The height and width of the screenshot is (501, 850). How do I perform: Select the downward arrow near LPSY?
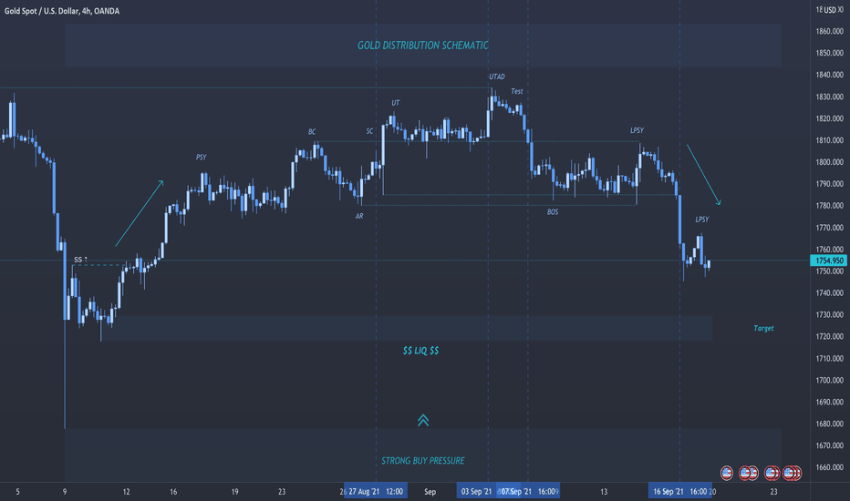click(704, 174)
